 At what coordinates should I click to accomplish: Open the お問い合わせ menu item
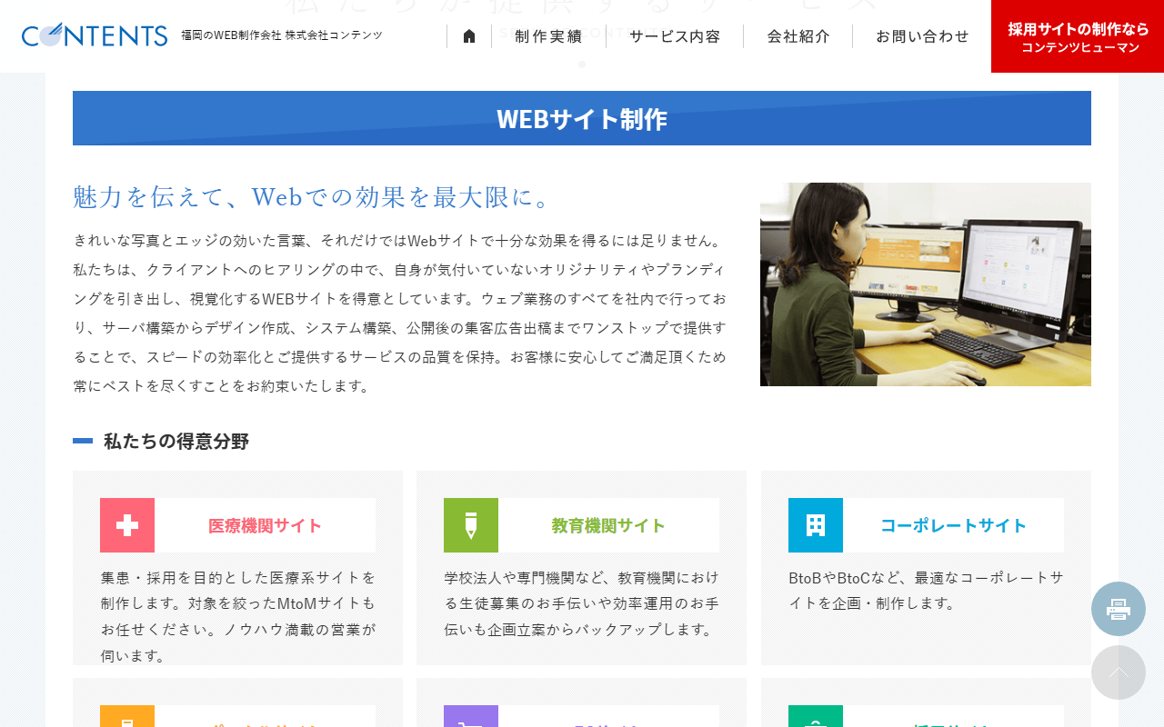coord(922,36)
